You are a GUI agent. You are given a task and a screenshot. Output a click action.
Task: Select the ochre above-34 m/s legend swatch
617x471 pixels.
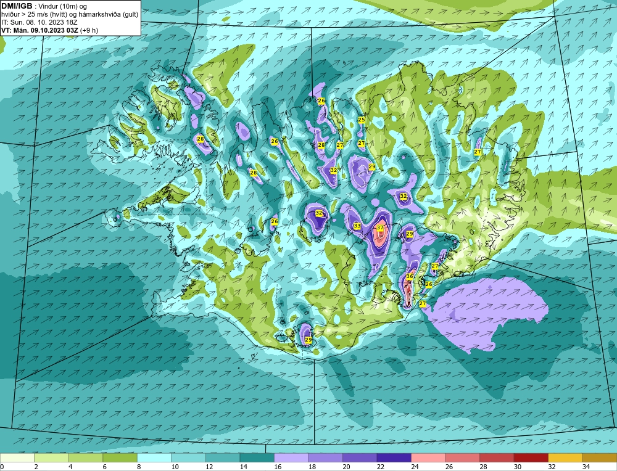pos(599,458)
